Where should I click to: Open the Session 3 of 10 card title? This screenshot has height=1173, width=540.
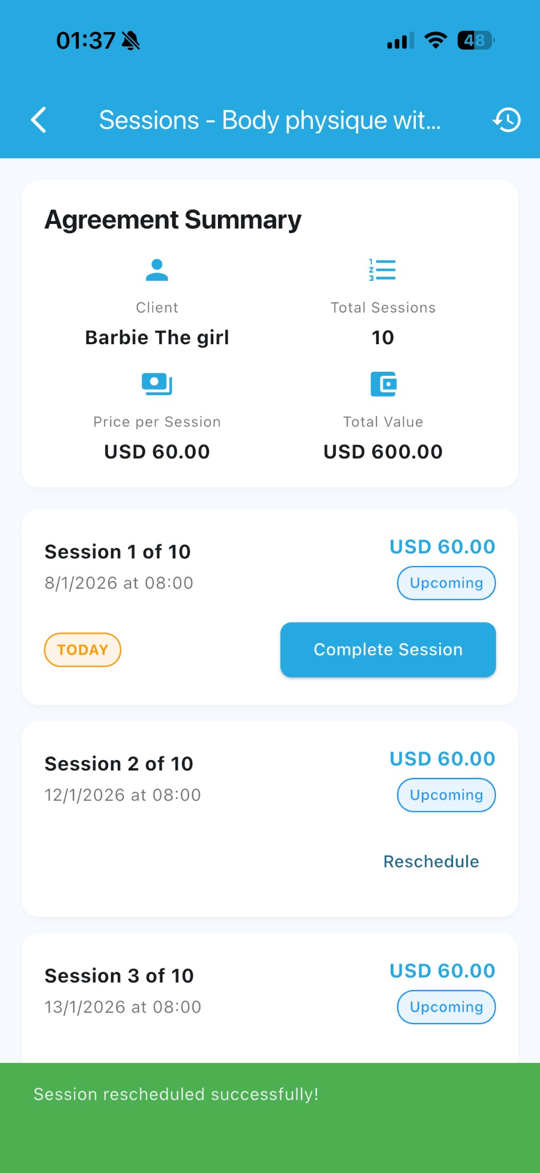click(x=120, y=975)
